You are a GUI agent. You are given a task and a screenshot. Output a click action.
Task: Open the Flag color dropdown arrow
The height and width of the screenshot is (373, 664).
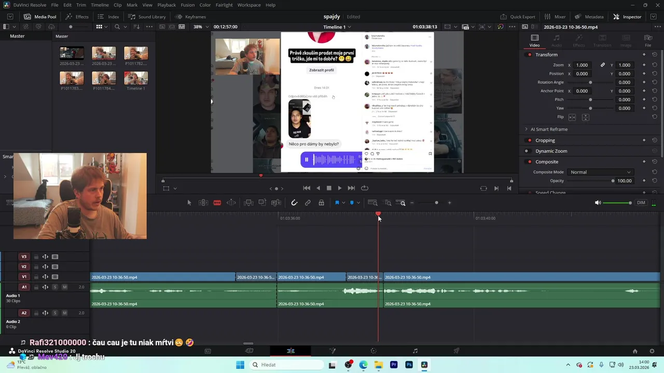point(343,203)
